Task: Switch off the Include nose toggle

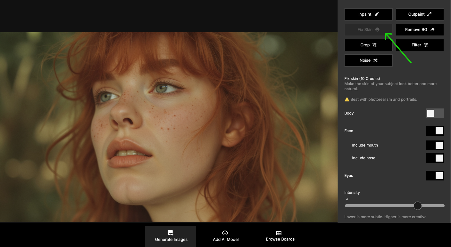Action: (435, 158)
